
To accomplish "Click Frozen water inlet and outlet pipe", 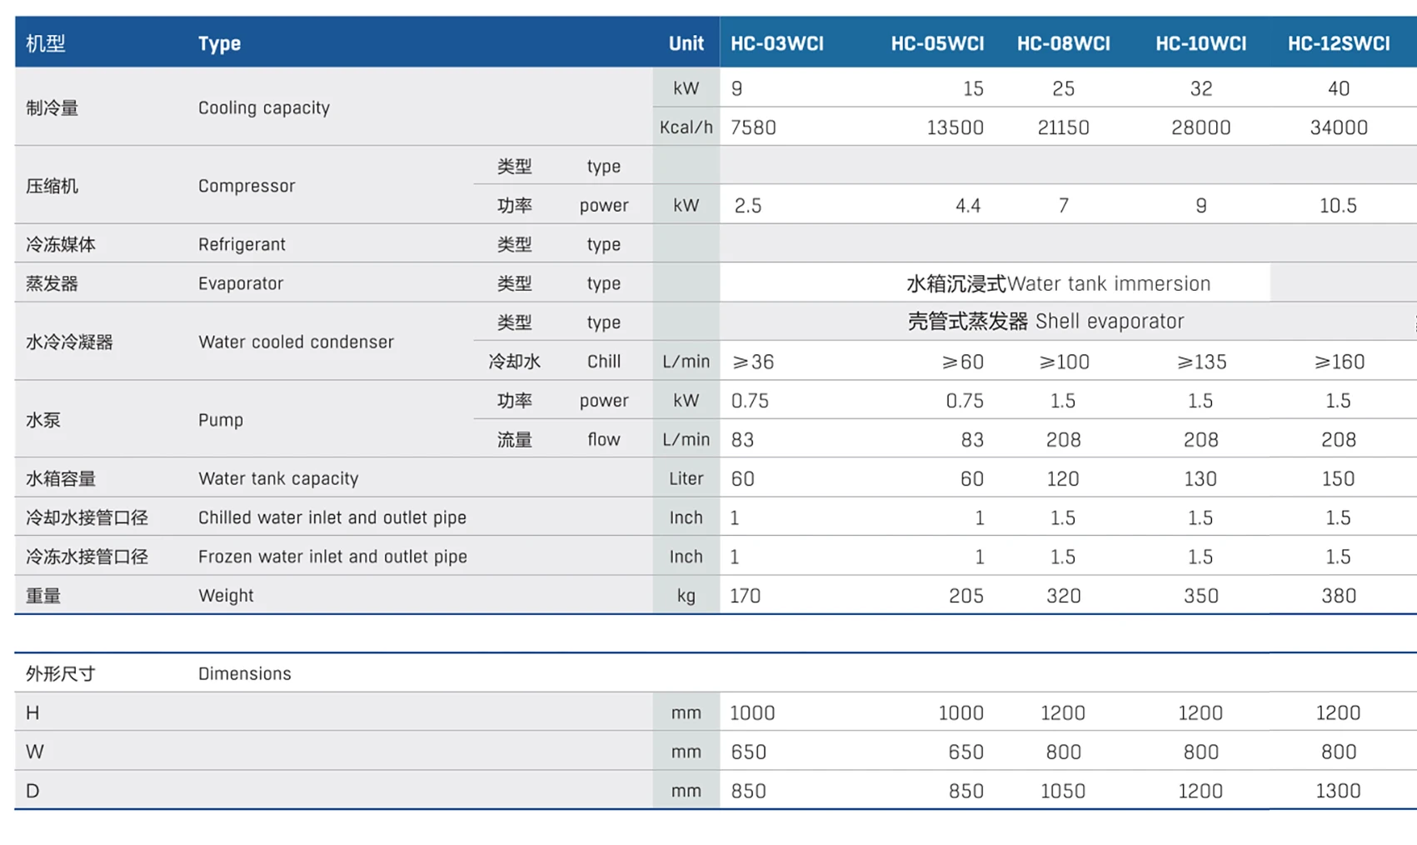I will pos(332,557).
